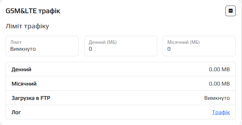Click the 0 value in Місячний (МБ) field
This screenshot has width=242, height=125.
click(x=169, y=49)
